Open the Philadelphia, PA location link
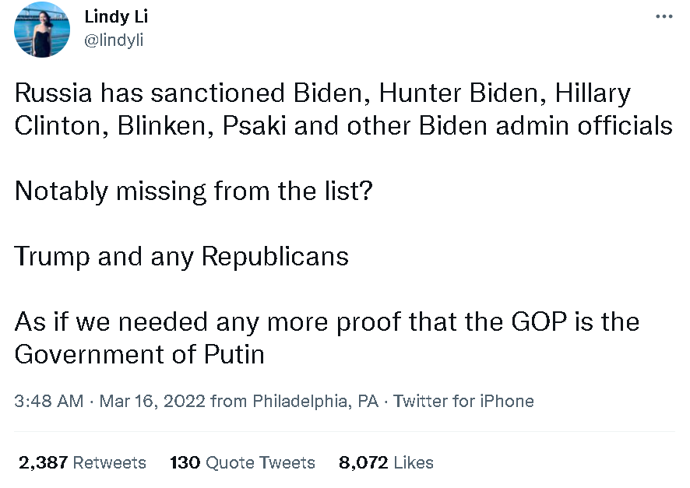Viewport: 690px width, 488px height. pyautogui.click(x=315, y=402)
